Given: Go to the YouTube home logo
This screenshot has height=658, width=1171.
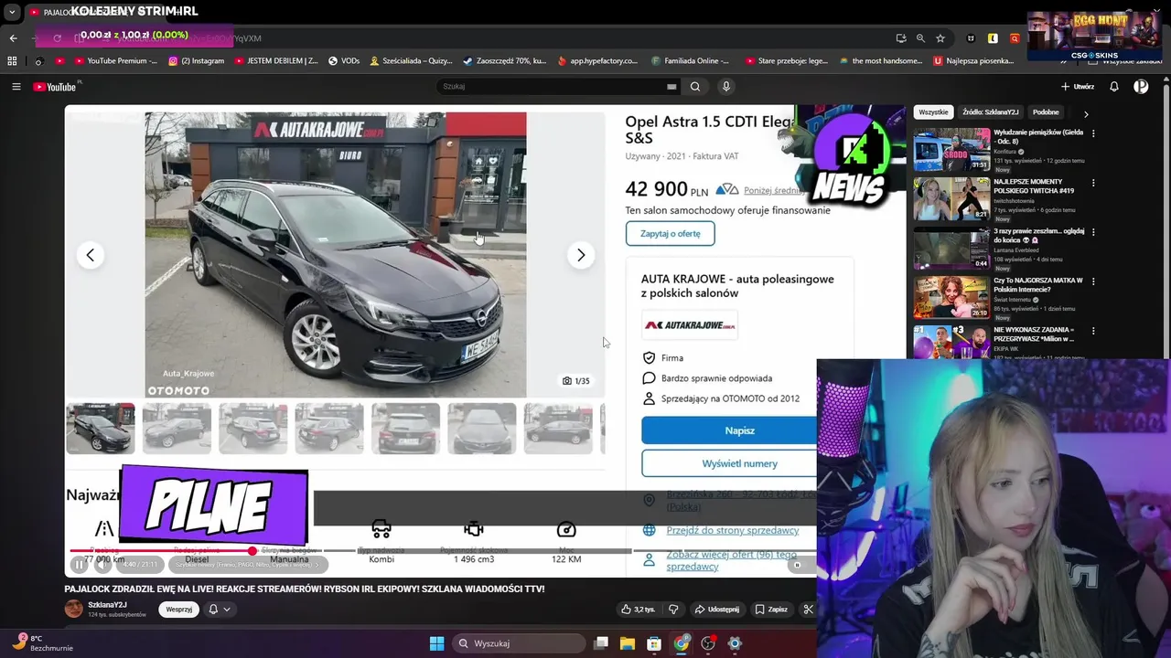Looking at the screenshot, I should (x=55, y=87).
